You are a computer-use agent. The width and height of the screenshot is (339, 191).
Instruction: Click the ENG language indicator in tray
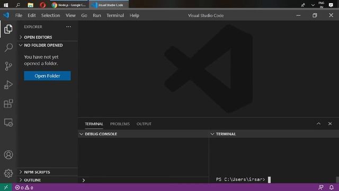click(322, 5)
